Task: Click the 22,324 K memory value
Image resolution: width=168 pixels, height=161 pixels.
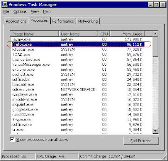Action: tap(134, 85)
